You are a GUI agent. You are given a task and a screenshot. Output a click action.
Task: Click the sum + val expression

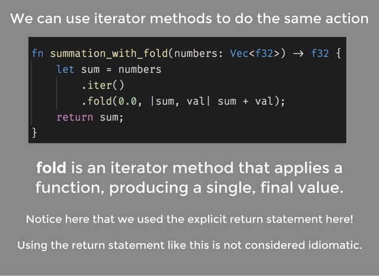tap(245, 101)
